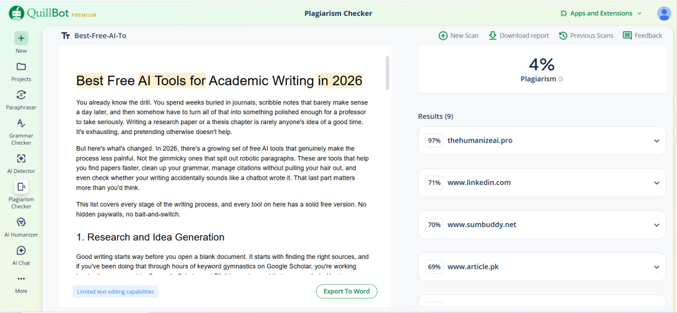The image size is (677, 313).
Task: Click the QuillBot logo icon
Action: point(17,13)
